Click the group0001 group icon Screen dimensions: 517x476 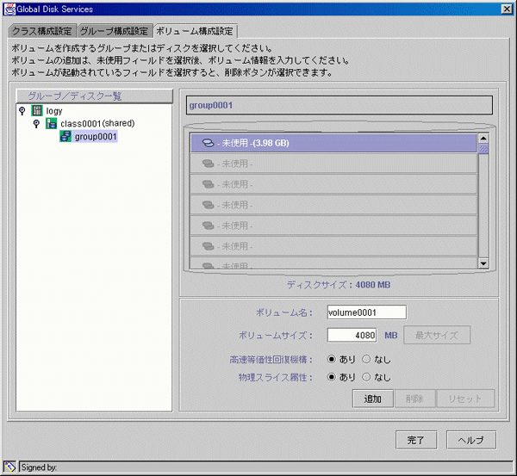(65, 136)
